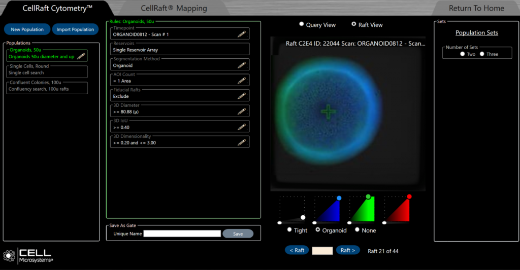This screenshot has width=520, height=270.
Task: Click the white brightfield upper slider handle
Action: click(x=303, y=217)
